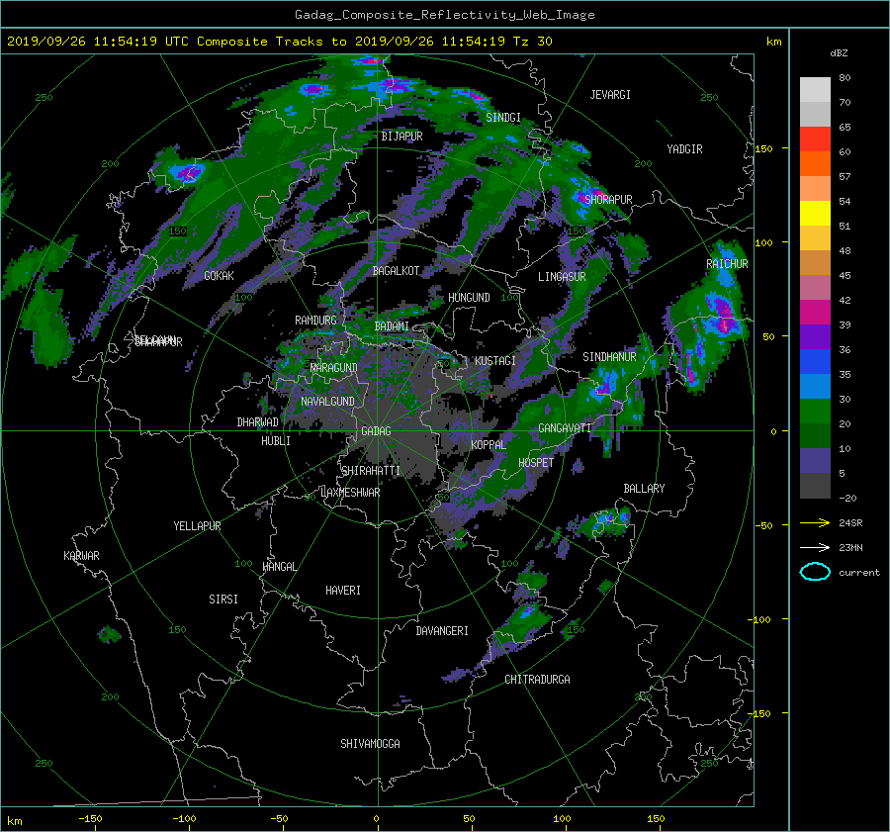This screenshot has height=832, width=890.
Task: Click the RAMDURG city label
Action: tap(315, 321)
